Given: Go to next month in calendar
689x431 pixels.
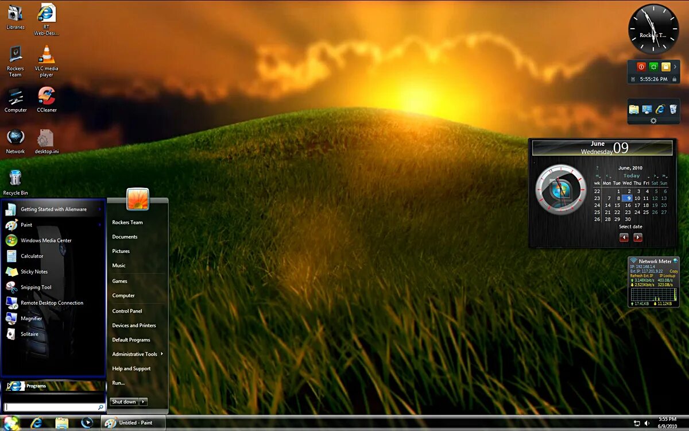Looking at the screenshot, I should (655, 176).
